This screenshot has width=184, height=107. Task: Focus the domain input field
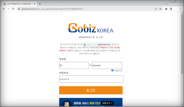(x=107, y=65)
